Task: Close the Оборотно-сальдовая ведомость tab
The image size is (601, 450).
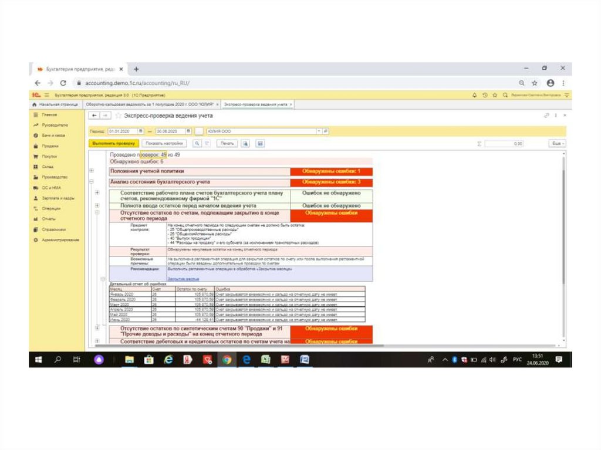Action: (218, 104)
